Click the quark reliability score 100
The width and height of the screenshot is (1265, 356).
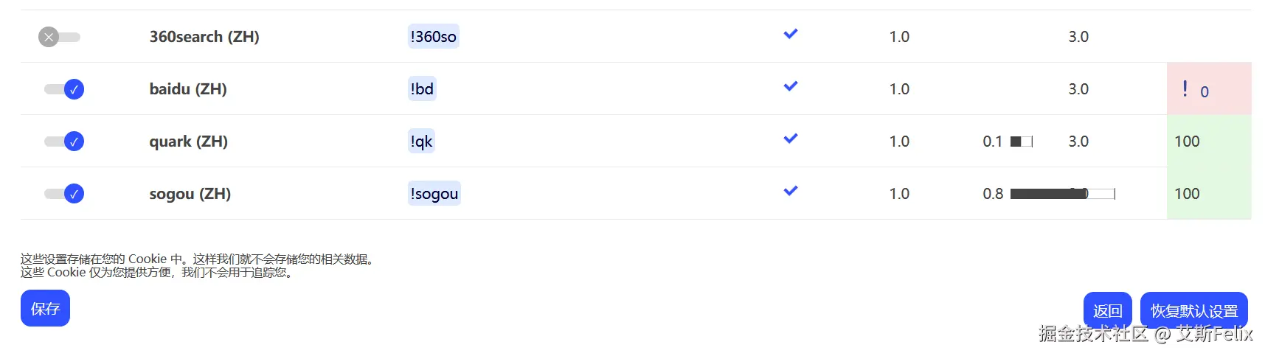point(1187,142)
